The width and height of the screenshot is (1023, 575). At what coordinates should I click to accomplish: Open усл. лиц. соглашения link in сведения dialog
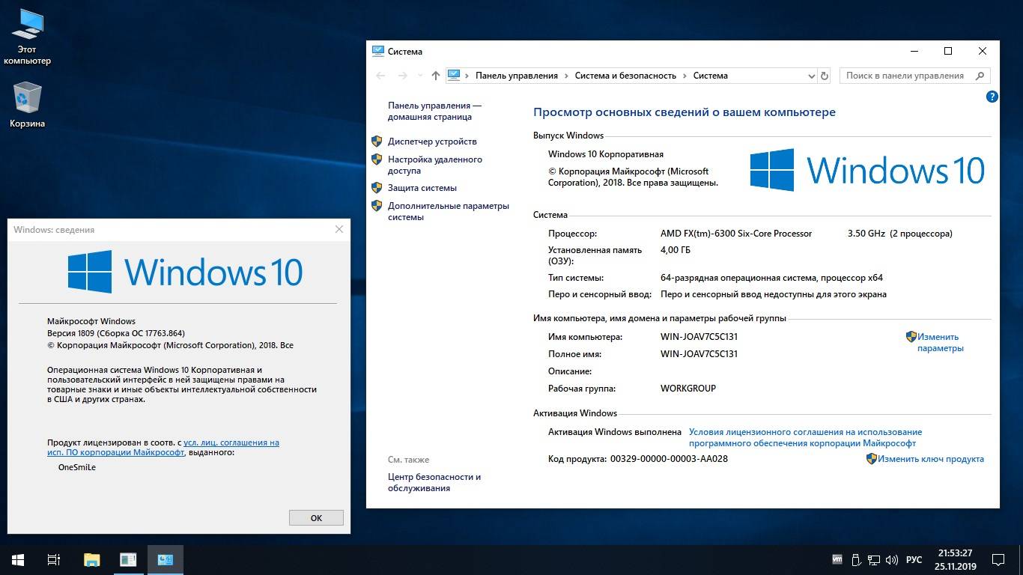163,448
